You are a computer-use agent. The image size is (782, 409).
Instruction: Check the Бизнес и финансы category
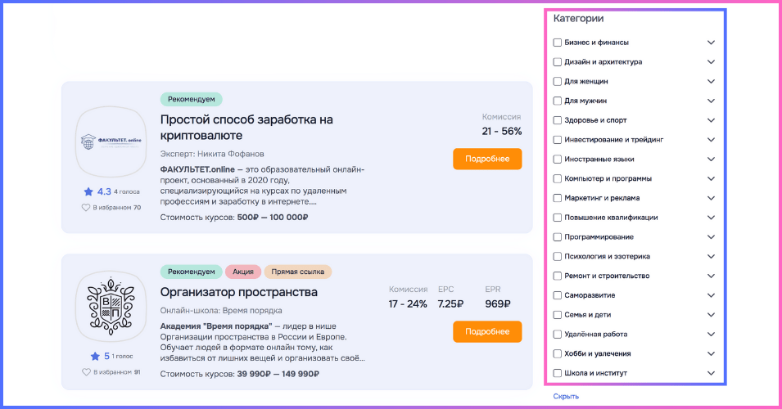coord(558,43)
